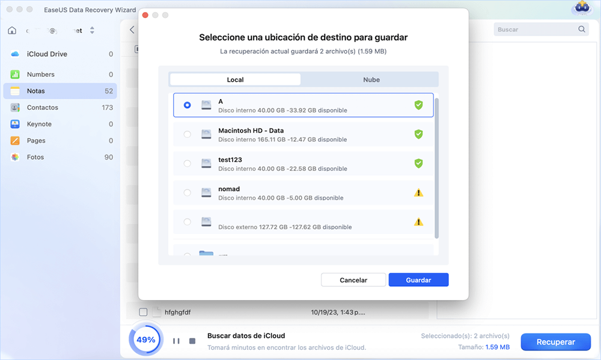Click the iCloud Drive cloud icon
The width and height of the screenshot is (601, 360).
tap(15, 54)
